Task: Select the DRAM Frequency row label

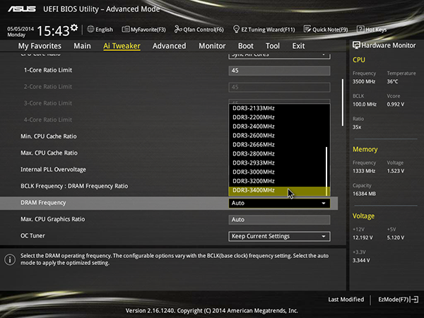Action: pyautogui.click(x=43, y=203)
